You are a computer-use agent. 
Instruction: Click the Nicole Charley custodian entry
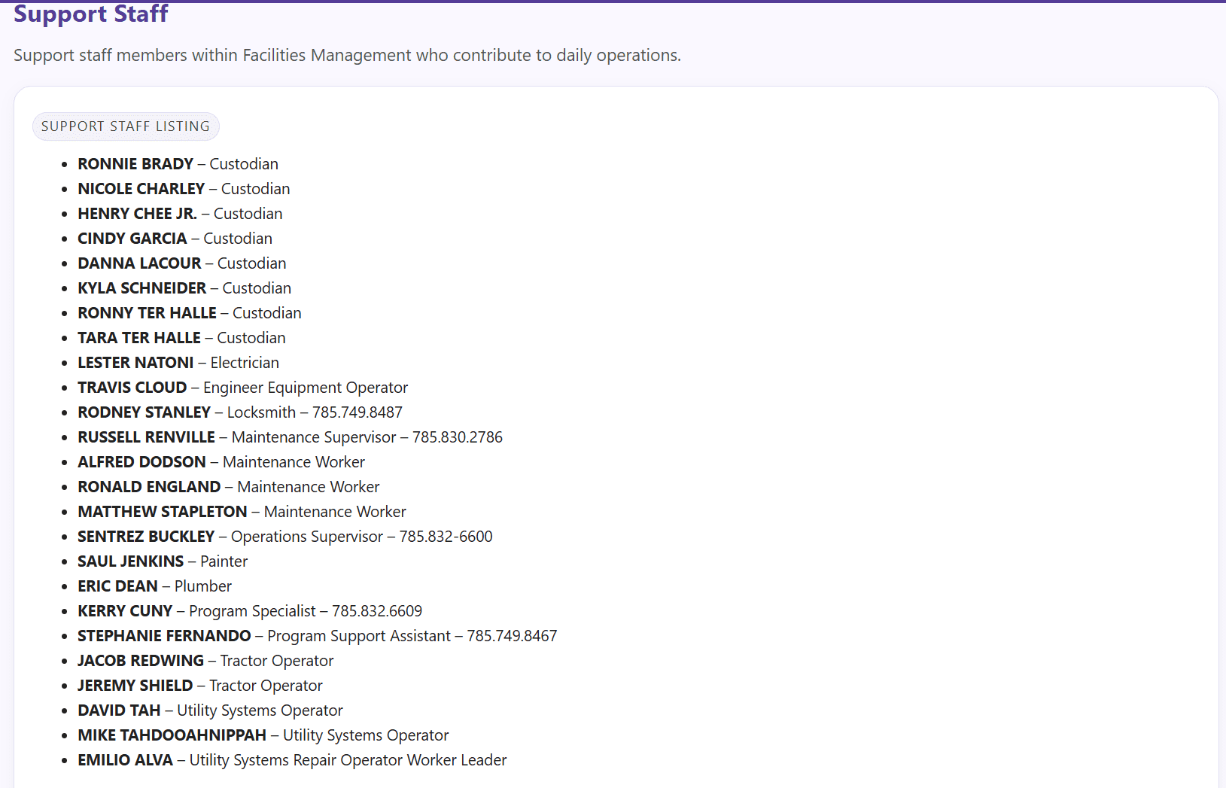pos(184,189)
